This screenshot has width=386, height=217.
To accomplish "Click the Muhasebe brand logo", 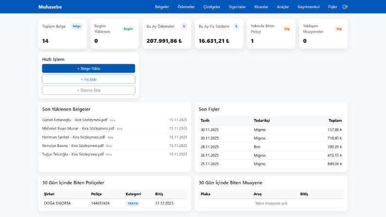I will (x=50, y=7).
